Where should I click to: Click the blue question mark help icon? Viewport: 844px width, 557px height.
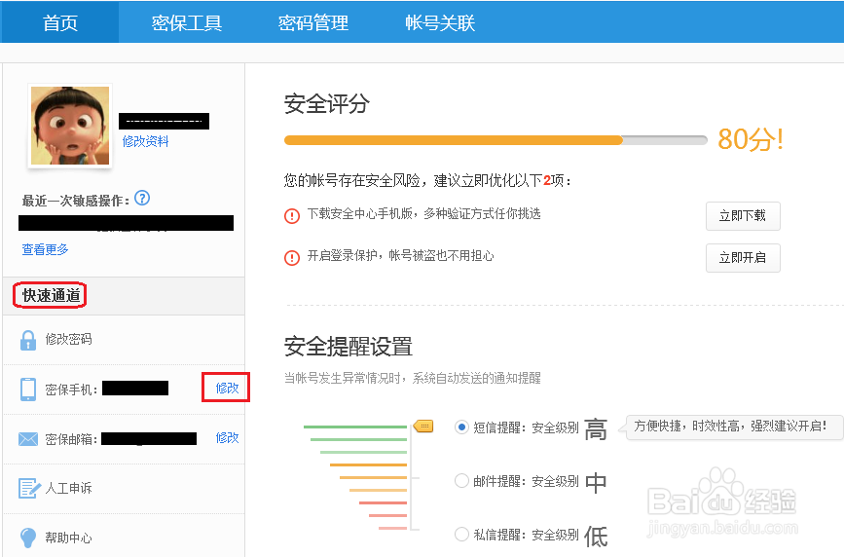pos(142,199)
